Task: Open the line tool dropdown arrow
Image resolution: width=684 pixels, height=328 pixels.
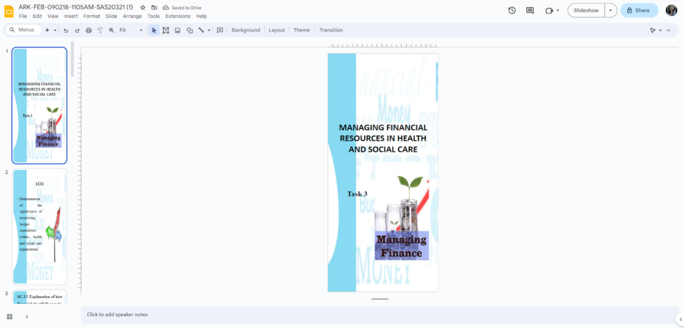Action: (209, 30)
